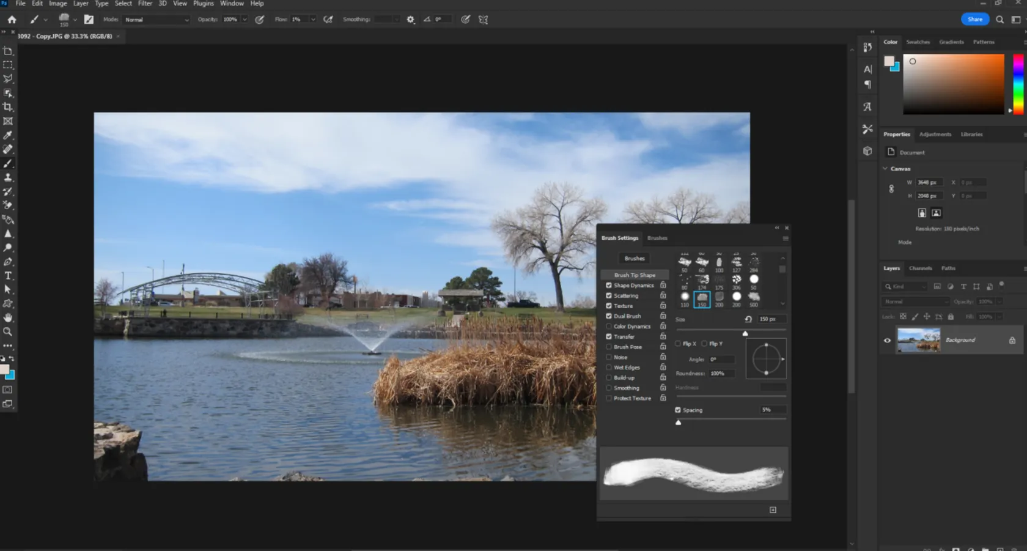Hide the Background layer visibility

pos(887,340)
